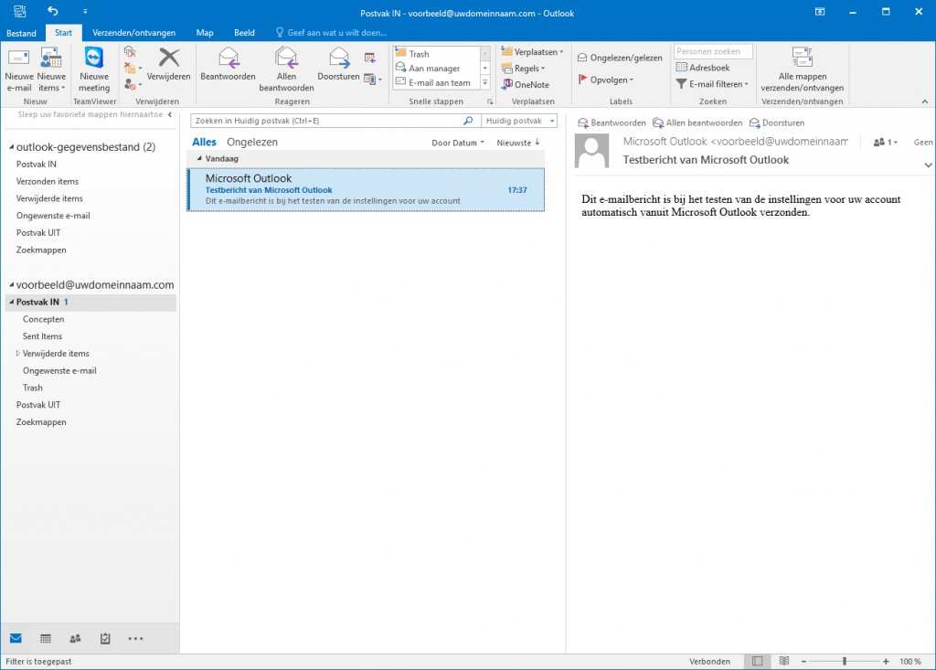Open the Adresboek
Viewport: 936px width, 670px height.
[x=703, y=68]
